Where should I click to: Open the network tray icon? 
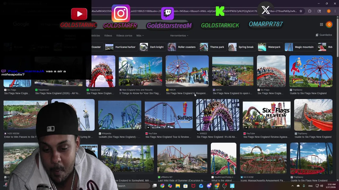tap(317, 186)
